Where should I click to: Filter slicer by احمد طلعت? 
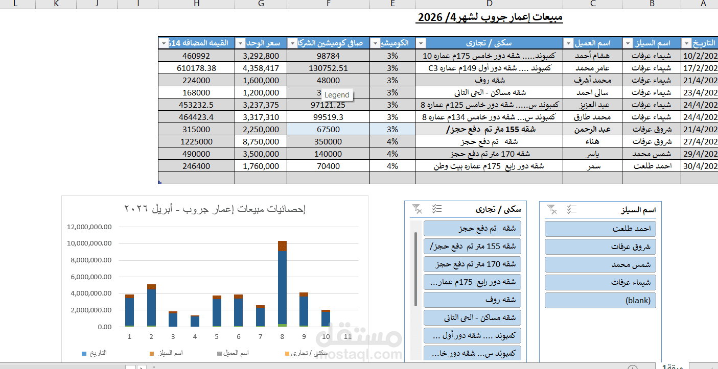pos(600,229)
